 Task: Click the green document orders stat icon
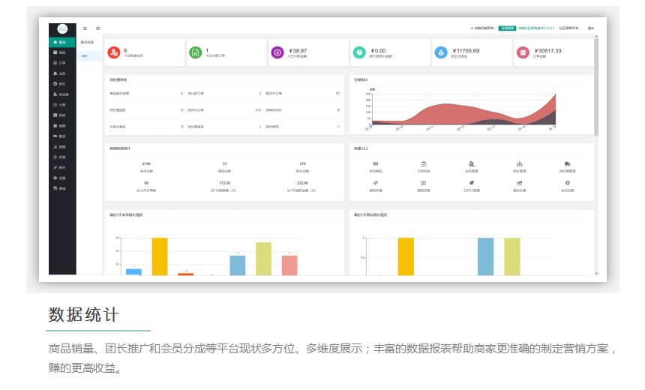click(x=195, y=52)
